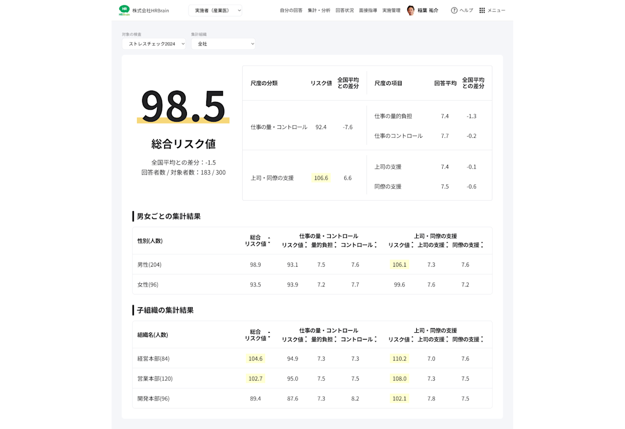Click 全国平均との差分：-1.5 text
625x429 pixels.
(x=183, y=162)
